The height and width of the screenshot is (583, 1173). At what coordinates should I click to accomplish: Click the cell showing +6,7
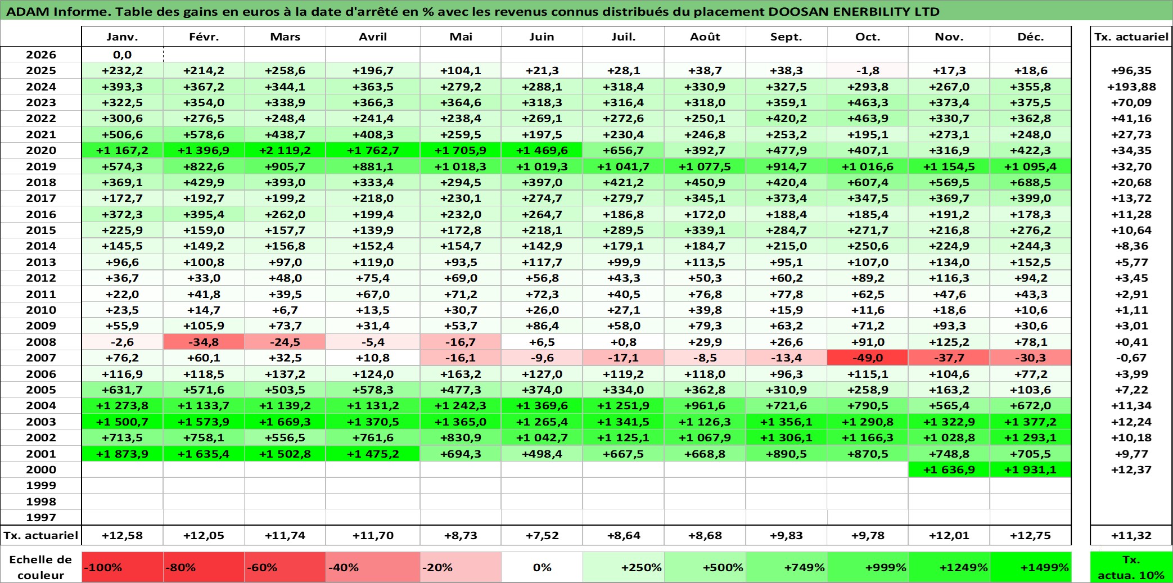click(x=285, y=310)
